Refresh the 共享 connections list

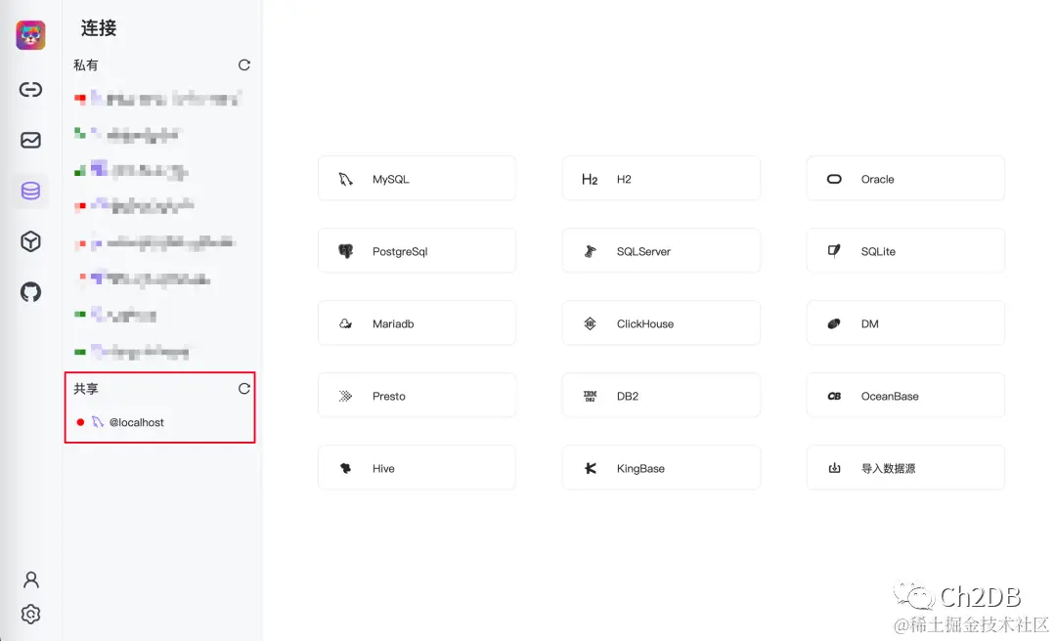point(243,389)
